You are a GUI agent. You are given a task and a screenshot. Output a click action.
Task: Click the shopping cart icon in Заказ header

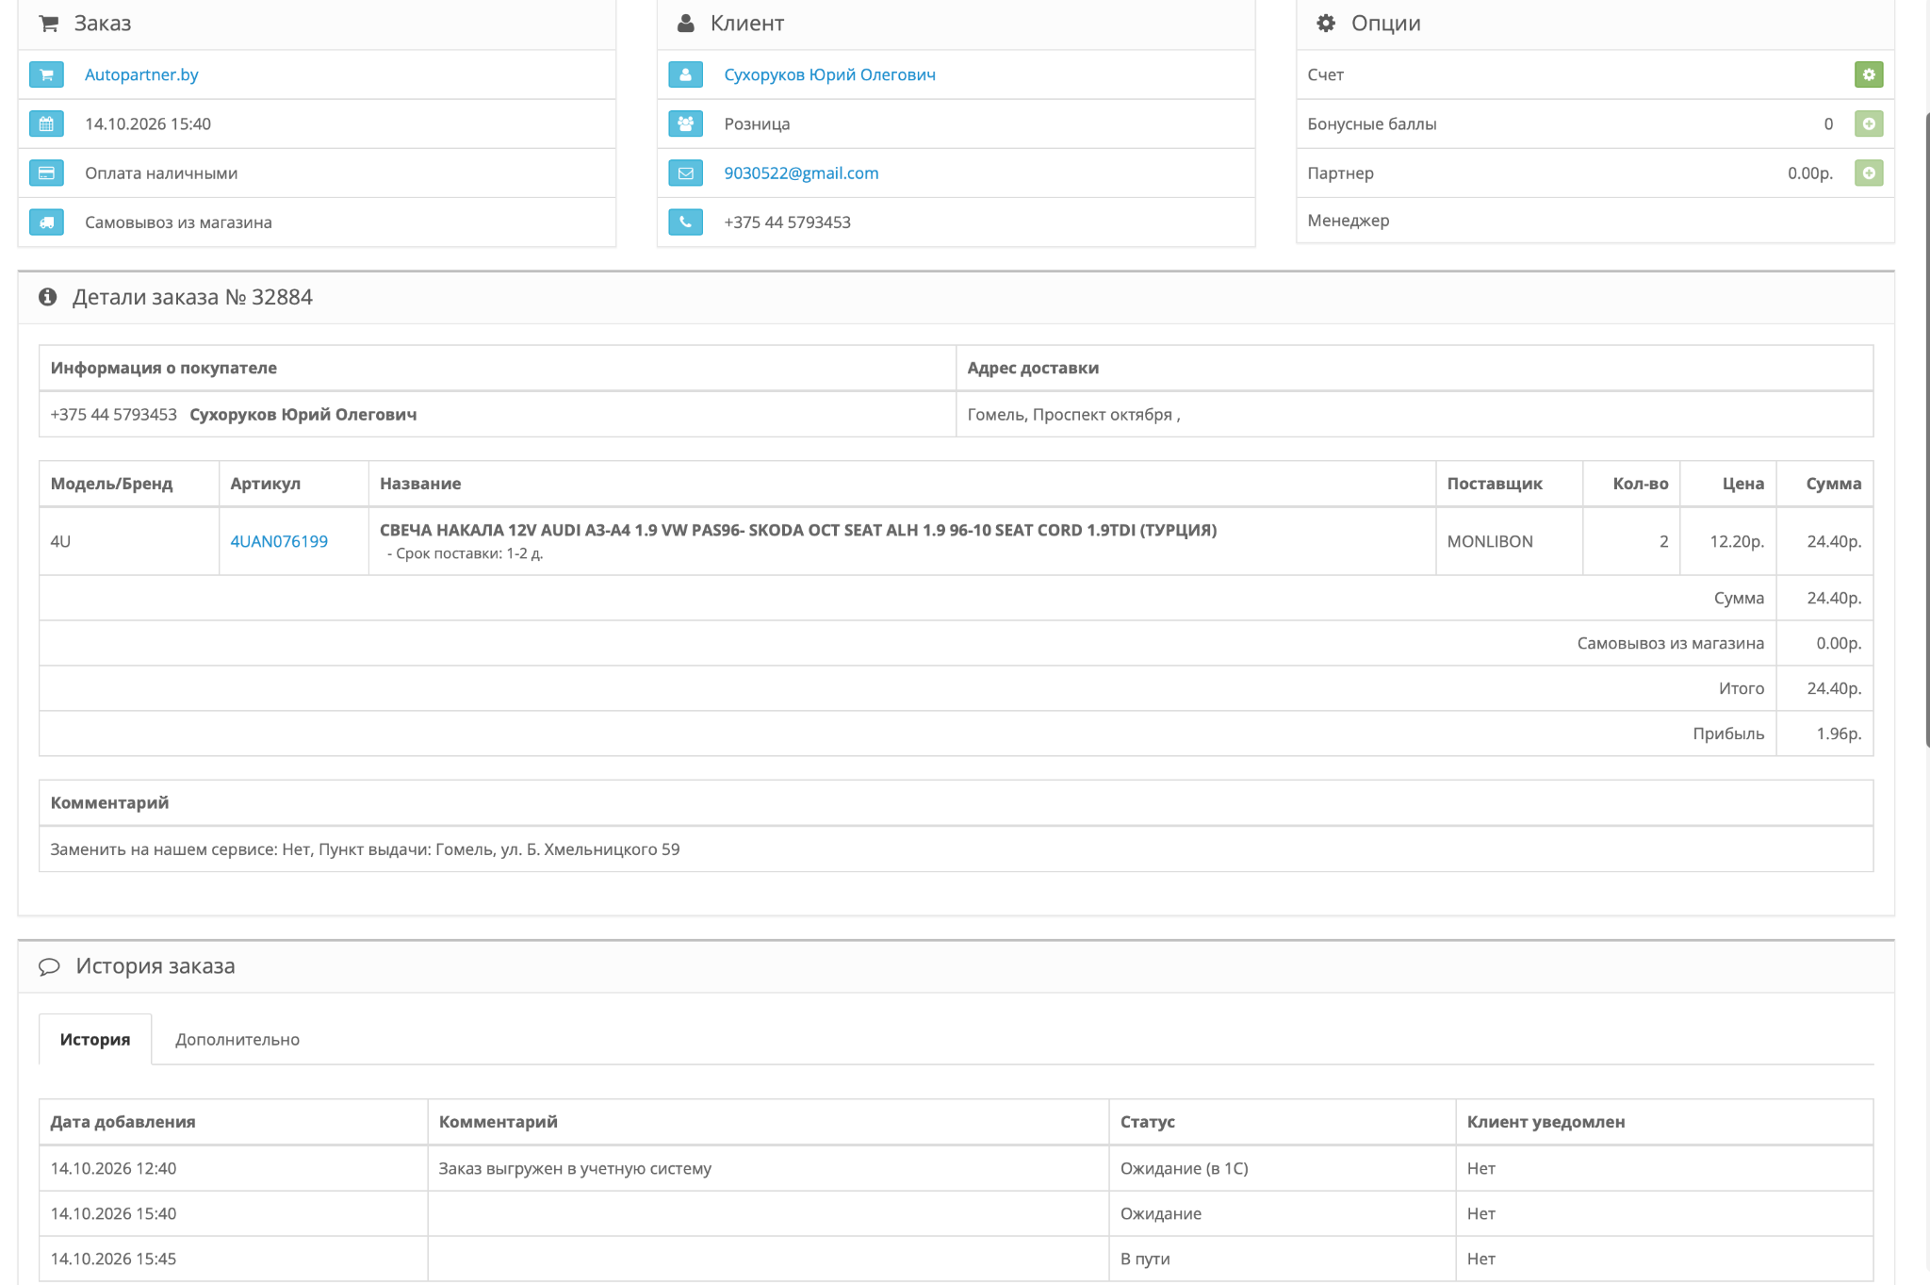pos(49,24)
